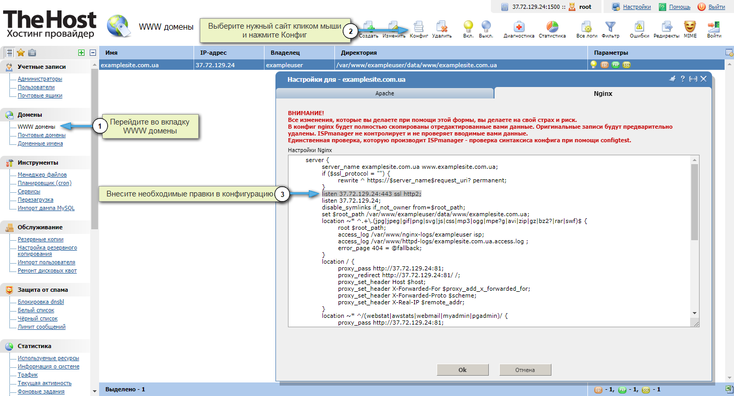Collapse the Домены section

click(x=30, y=115)
